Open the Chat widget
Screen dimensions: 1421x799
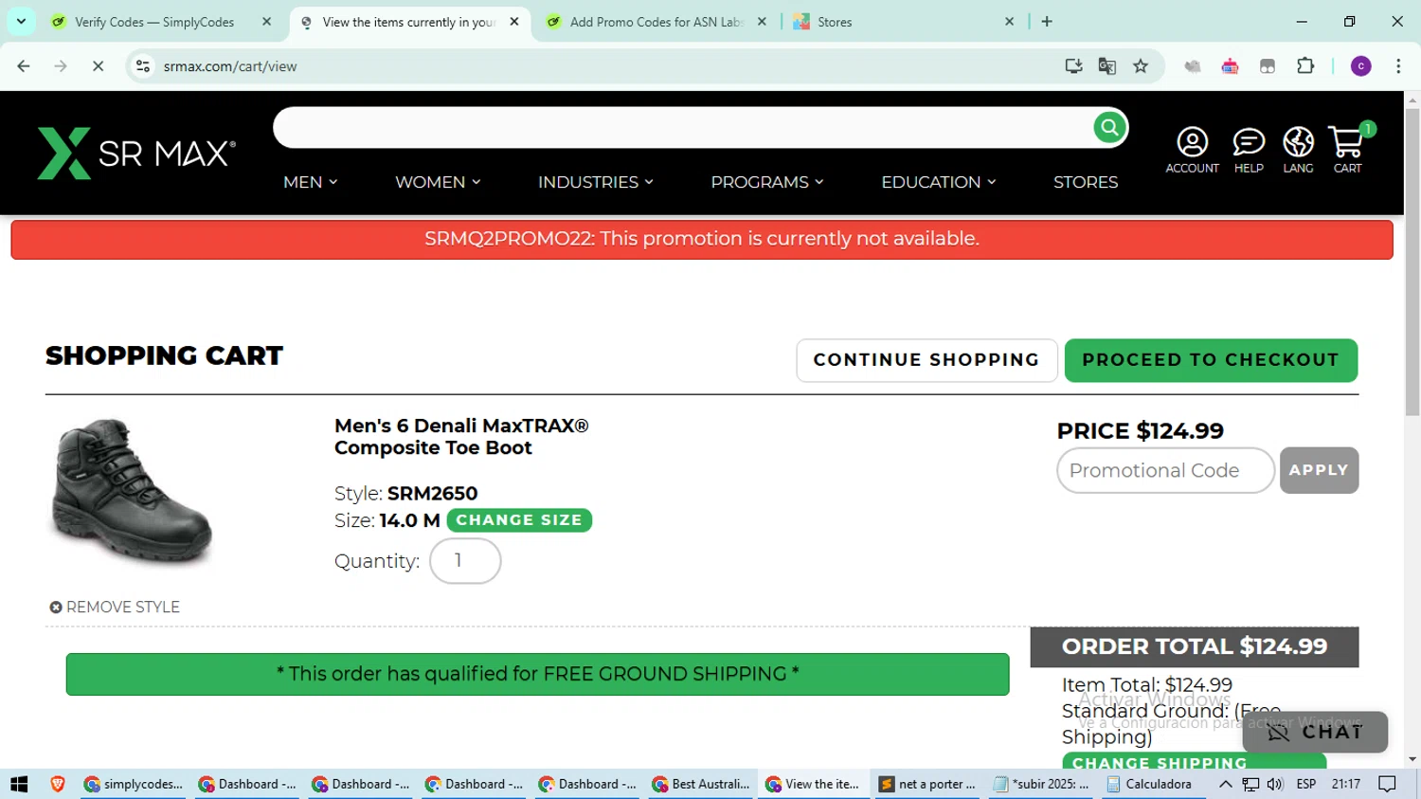1315,732
